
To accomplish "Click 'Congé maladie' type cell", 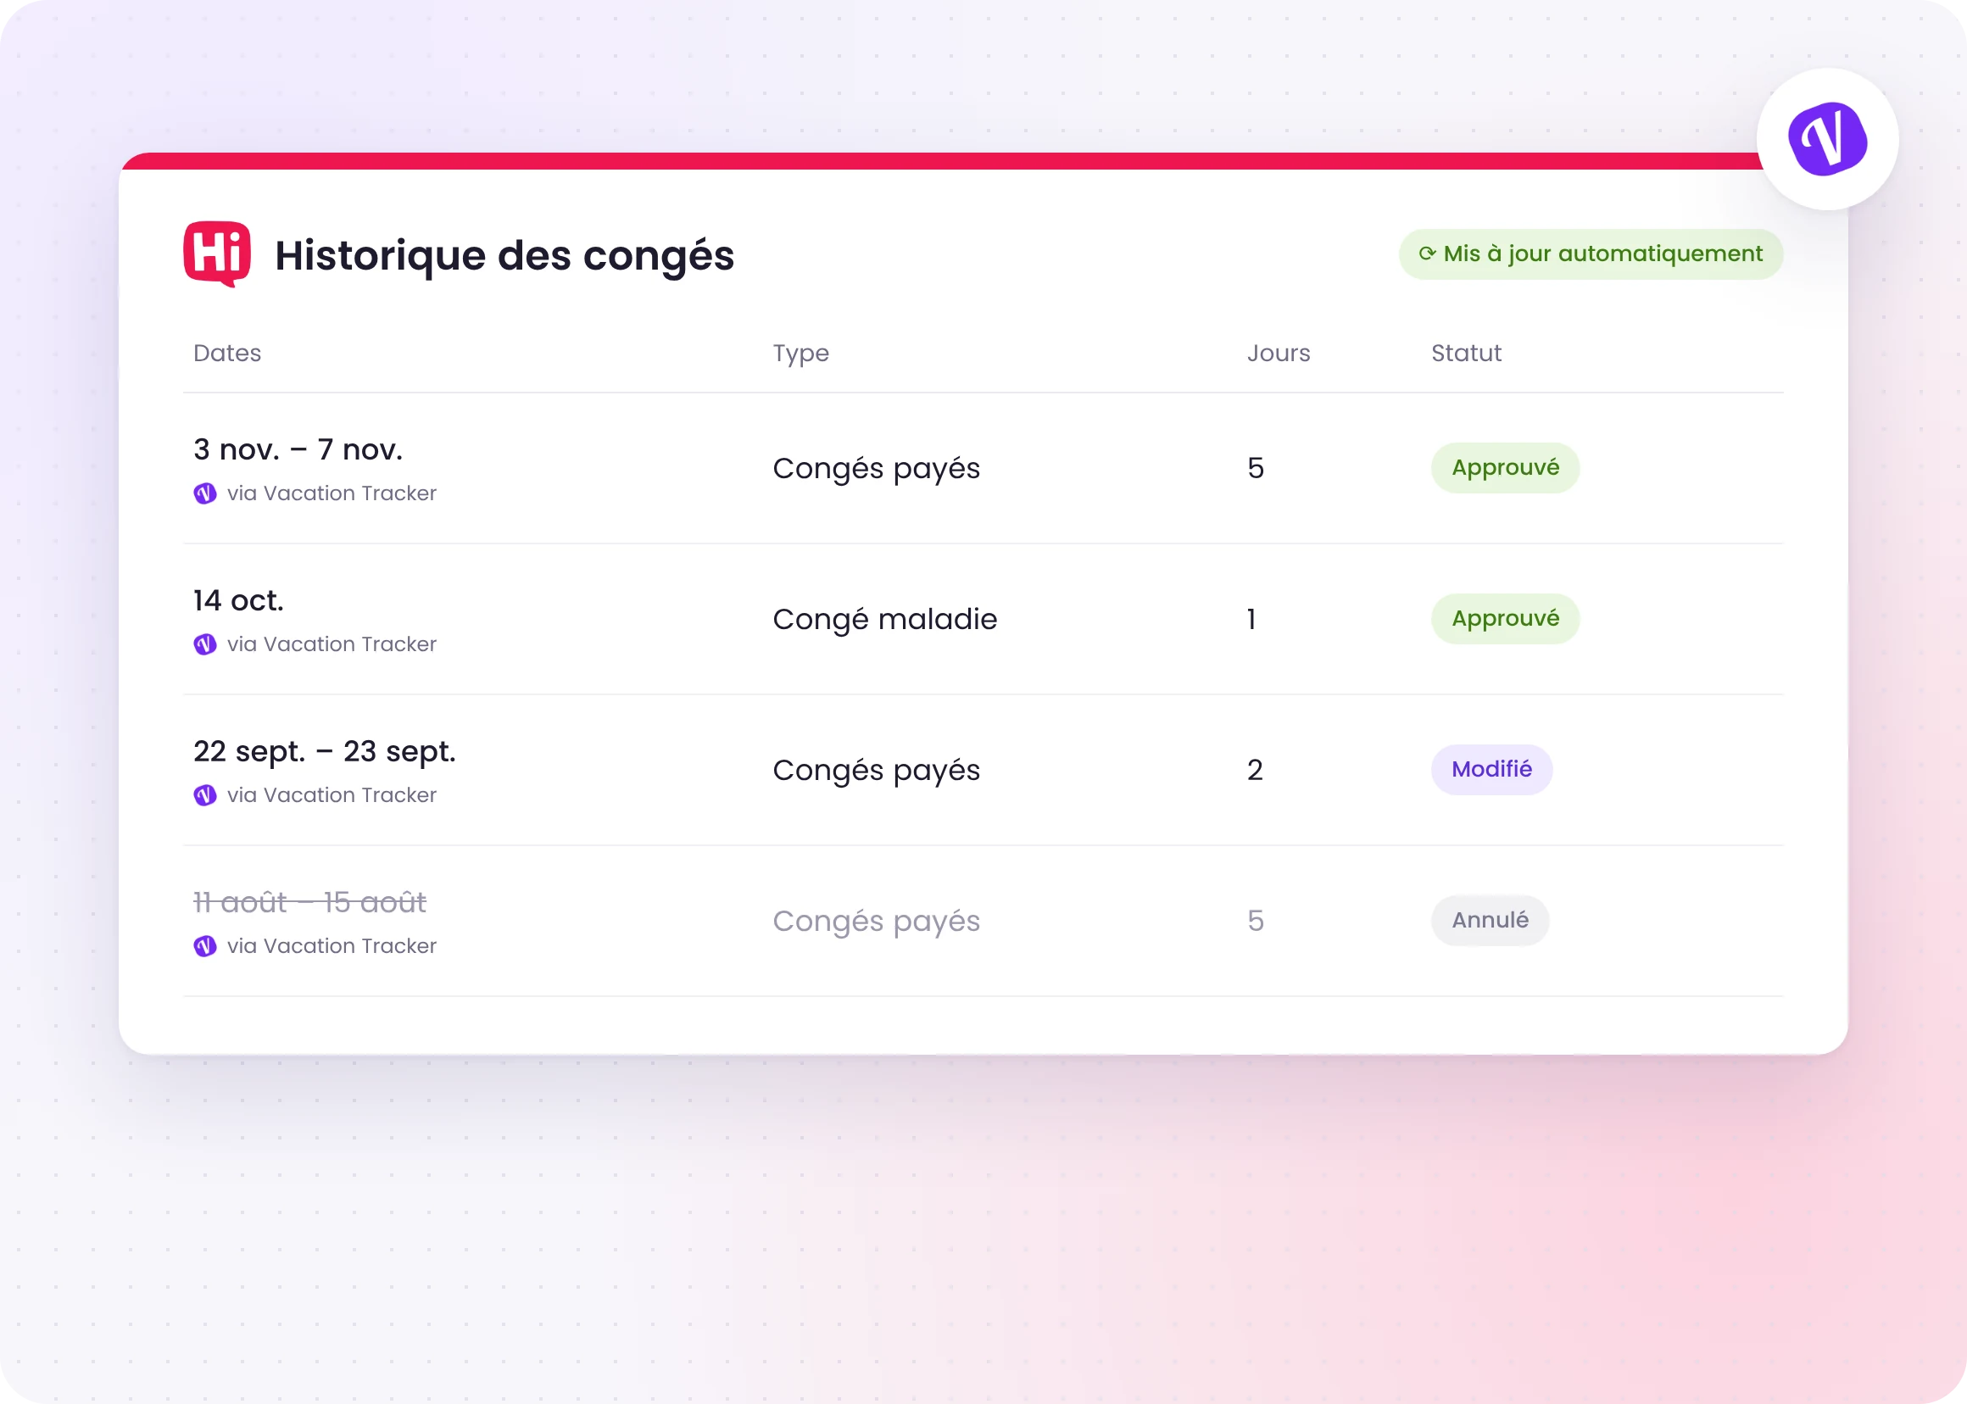I will (884, 620).
